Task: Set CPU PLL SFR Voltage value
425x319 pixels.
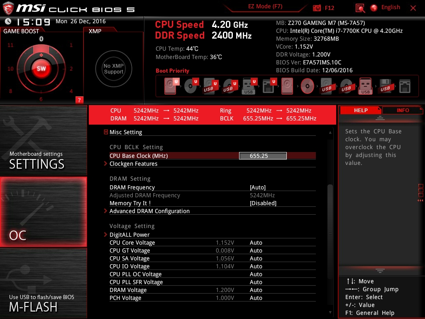Action: pos(256,282)
